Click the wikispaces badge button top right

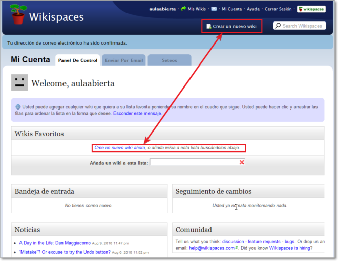coord(311,9)
